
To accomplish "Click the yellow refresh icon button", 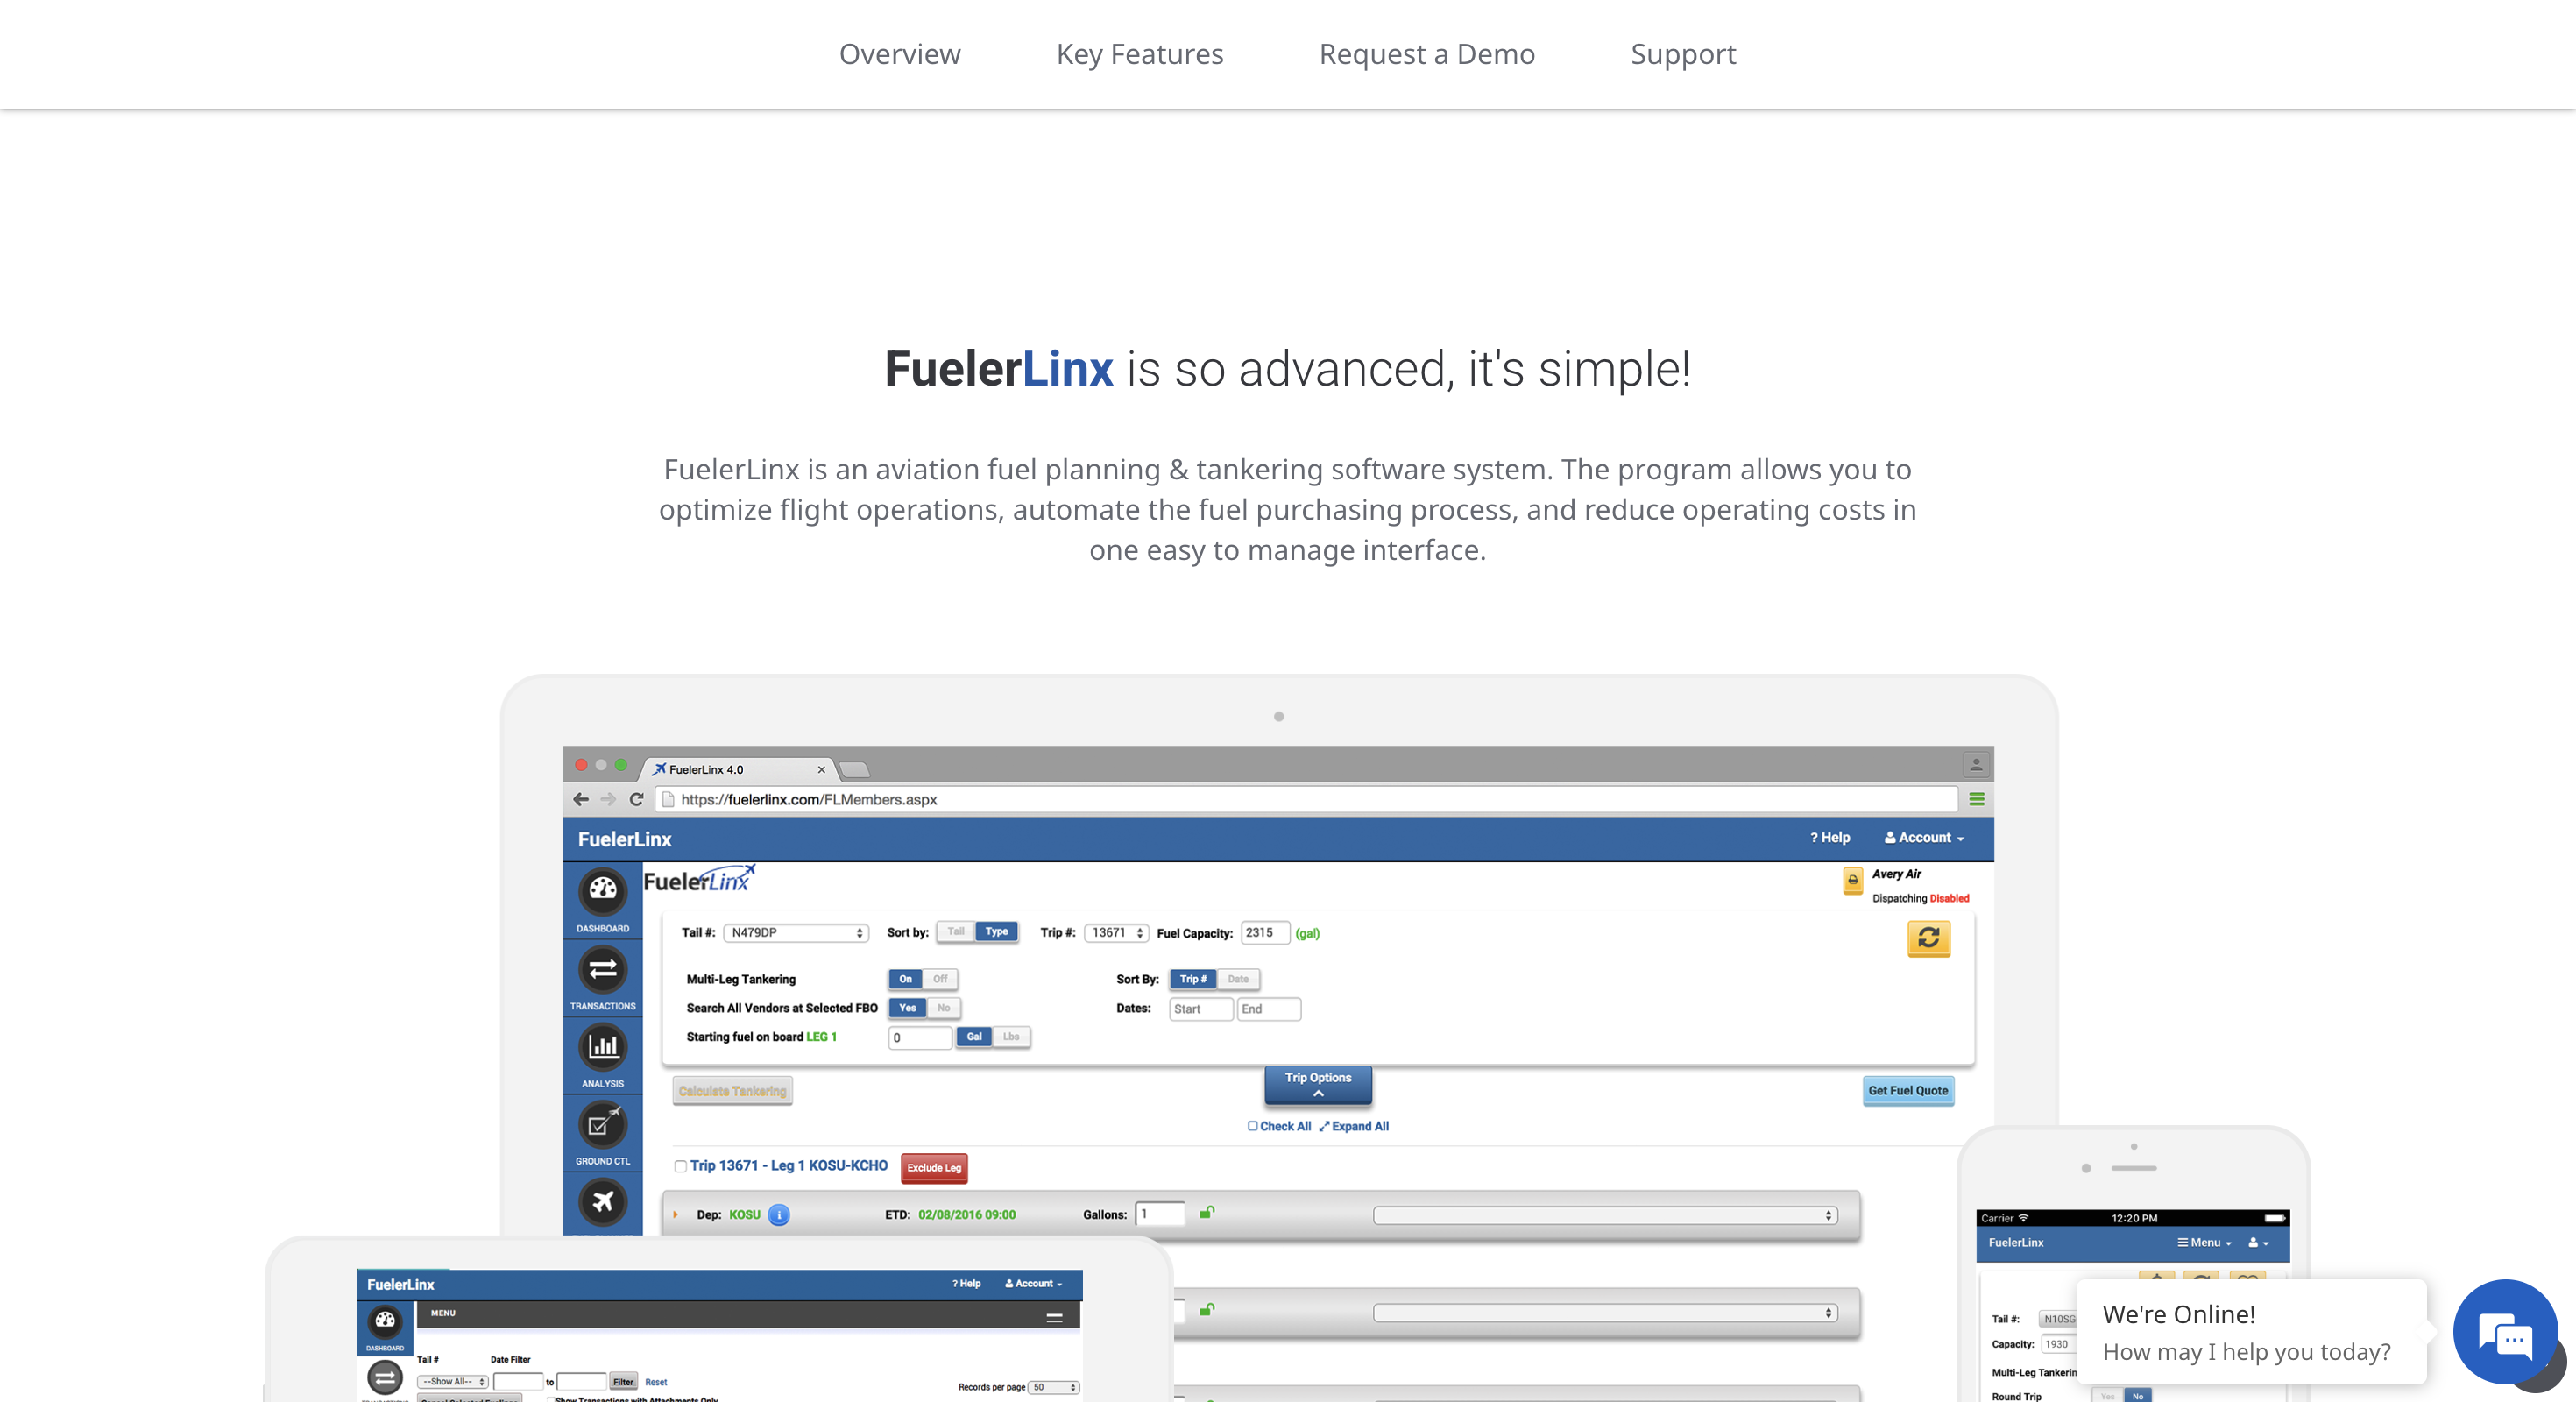I will pyautogui.click(x=1928, y=938).
